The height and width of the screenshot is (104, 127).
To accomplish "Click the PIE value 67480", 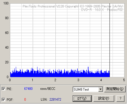I will (x=28, y=89).
